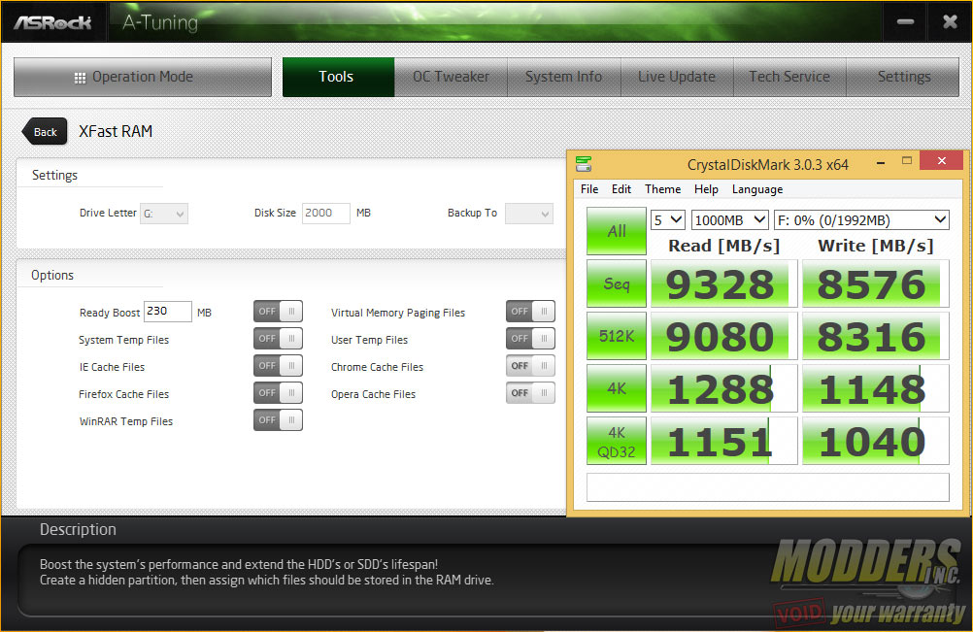Click the 4K QD32 read result 1151
Screen dimensions: 973x632
[723, 441]
